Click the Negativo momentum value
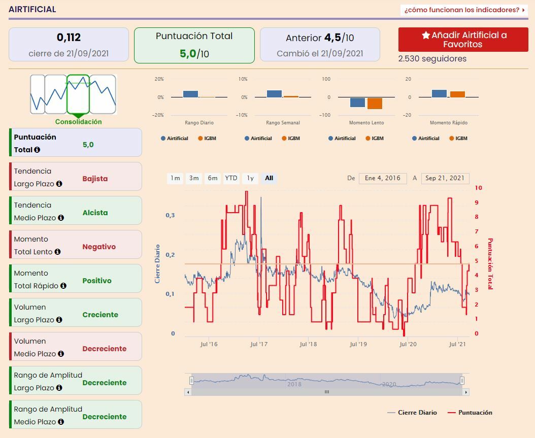Viewport: 535px width, 438px height. [x=99, y=247]
